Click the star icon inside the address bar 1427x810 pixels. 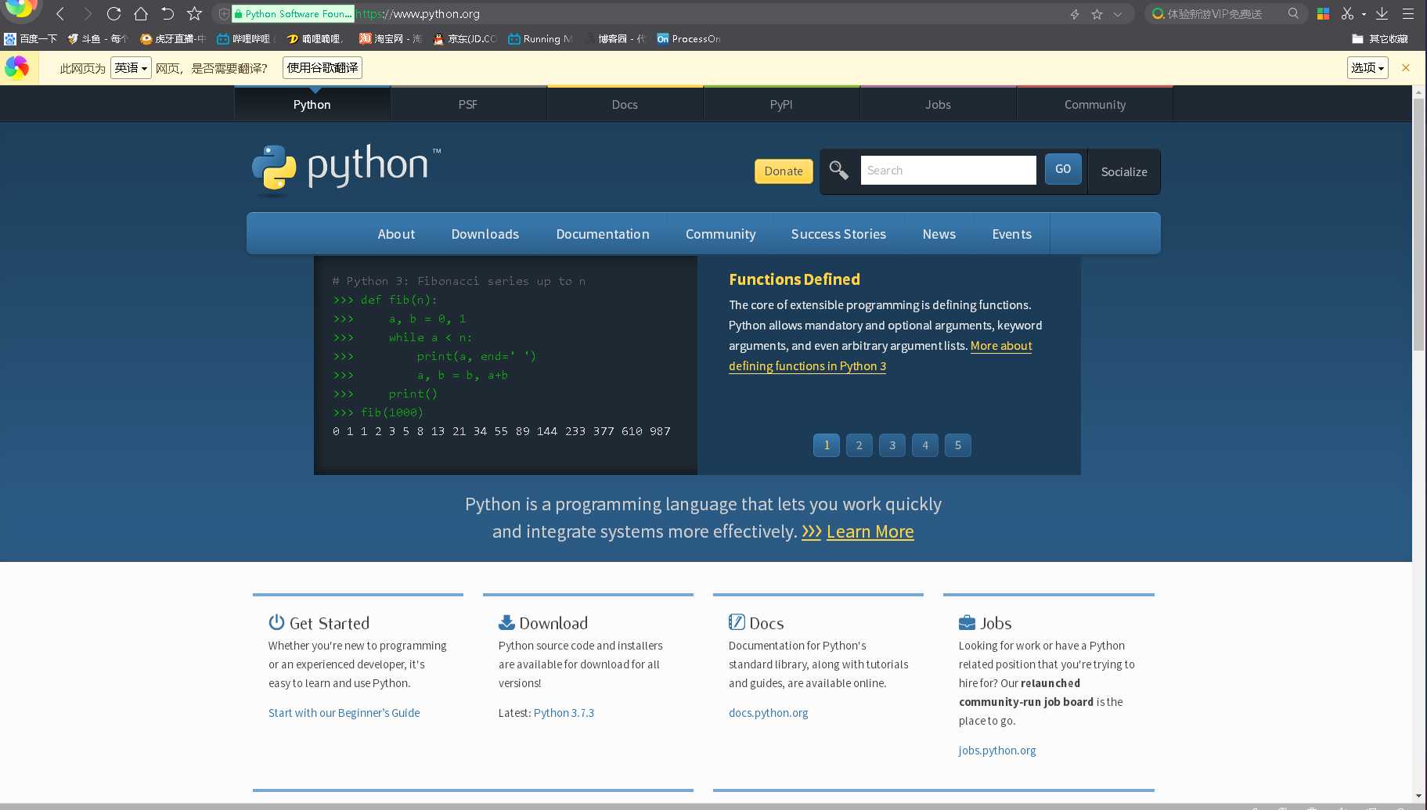[x=1097, y=14]
